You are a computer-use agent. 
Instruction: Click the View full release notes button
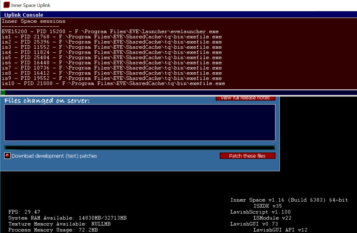pyautogui.click(x=245, y=98)
